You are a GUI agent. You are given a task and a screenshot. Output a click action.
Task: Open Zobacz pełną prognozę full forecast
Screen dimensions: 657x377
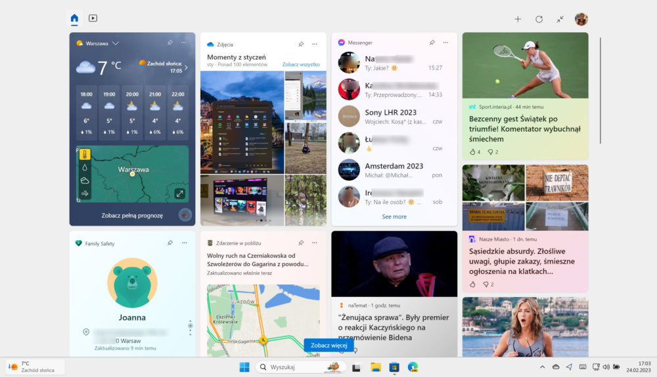(x=132, y=215)
